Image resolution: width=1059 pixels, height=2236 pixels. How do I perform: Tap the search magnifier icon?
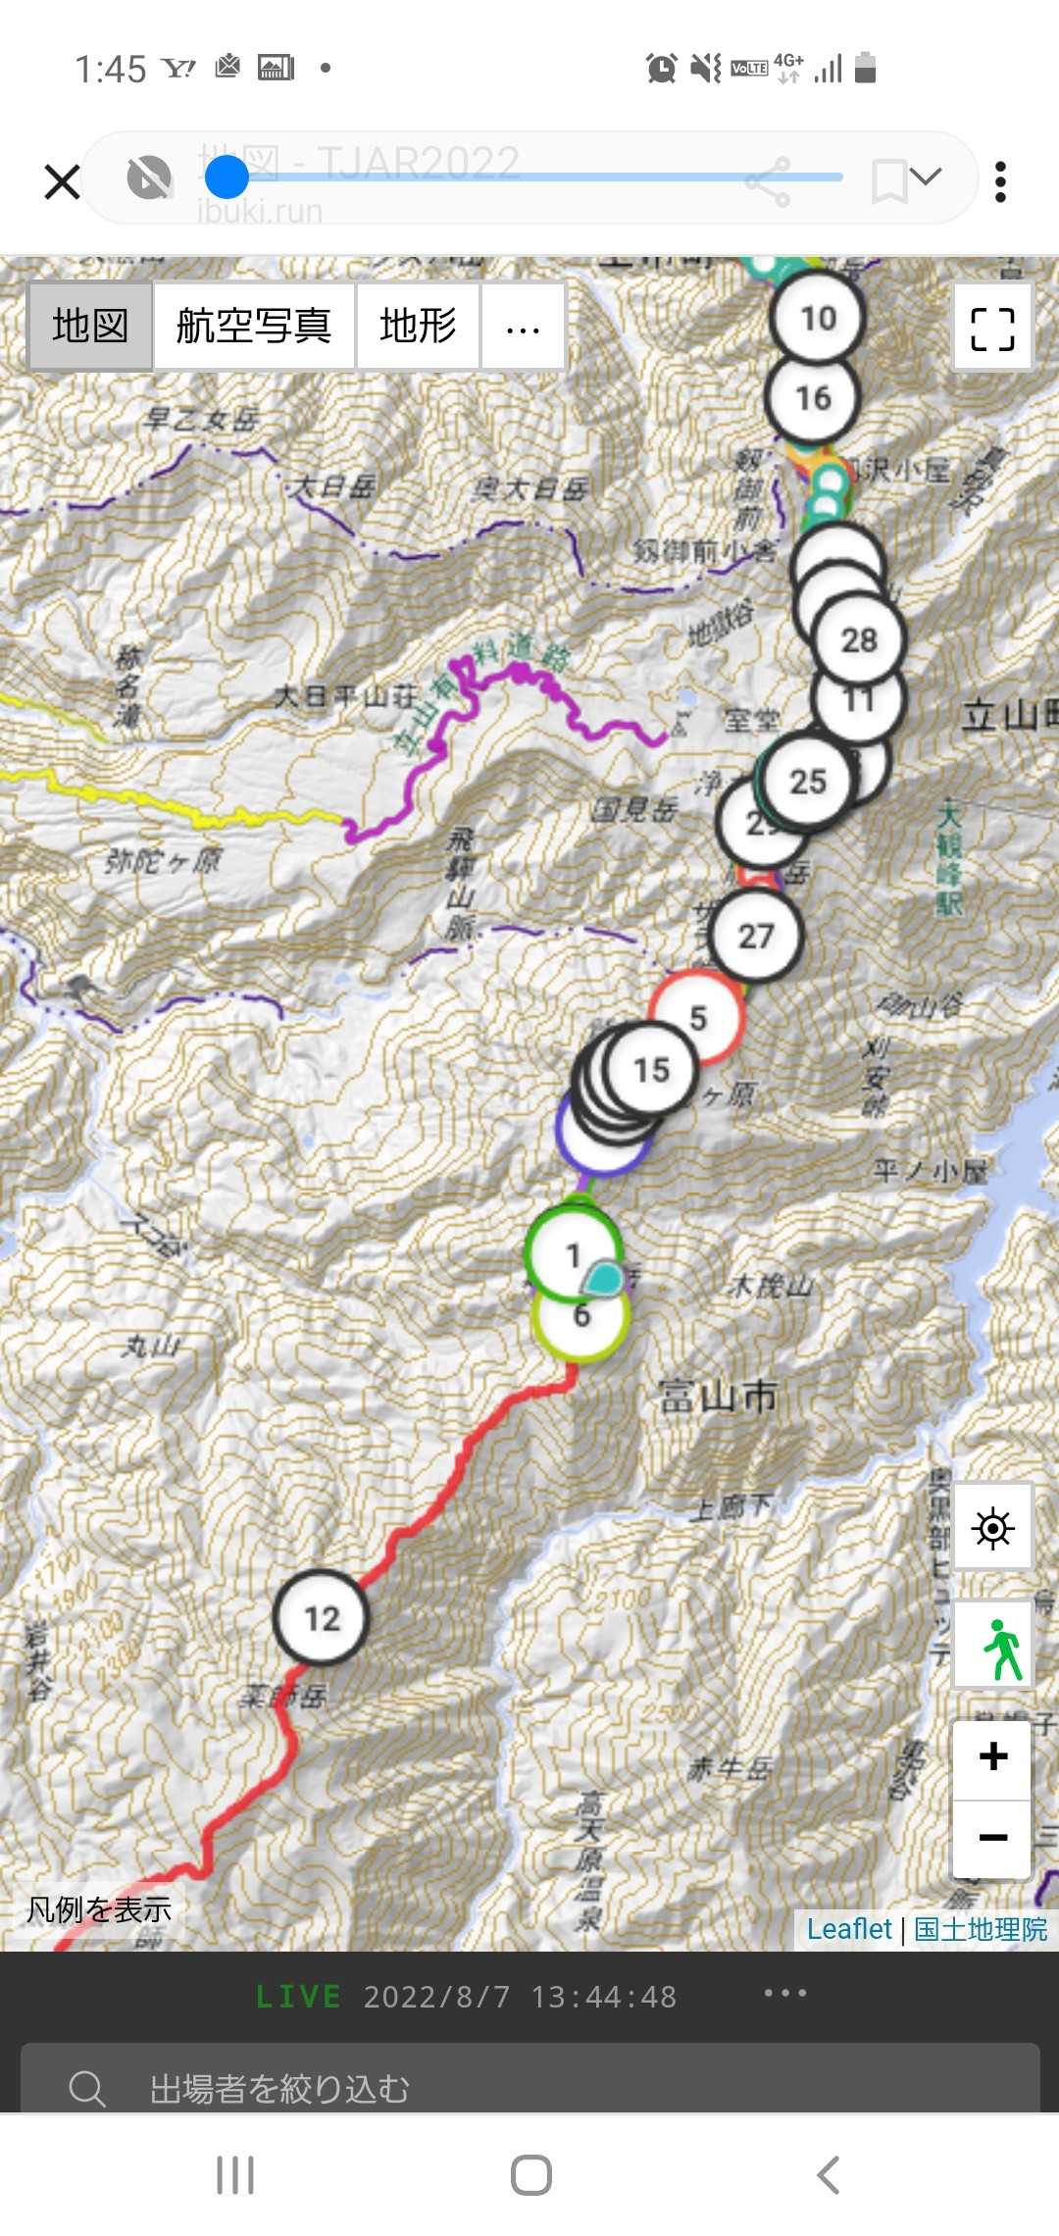point(86,2089)
